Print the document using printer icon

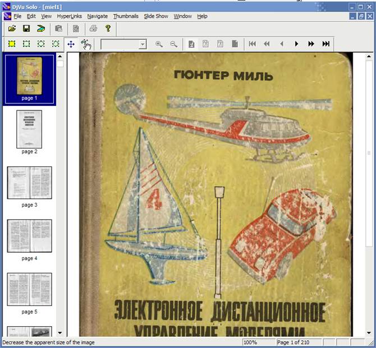93,29
